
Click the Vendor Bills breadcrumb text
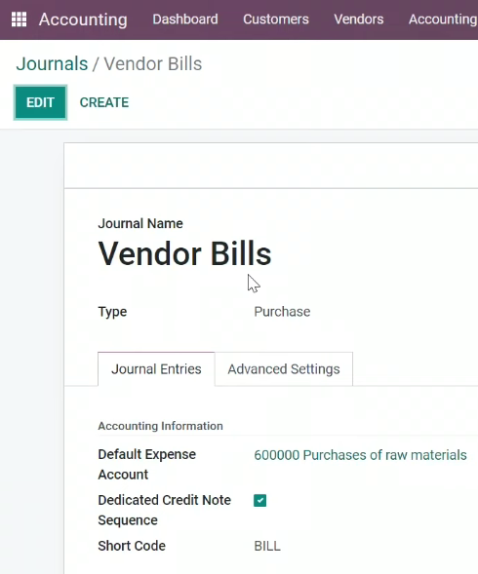pyautogui.click(x=153, y=63)
